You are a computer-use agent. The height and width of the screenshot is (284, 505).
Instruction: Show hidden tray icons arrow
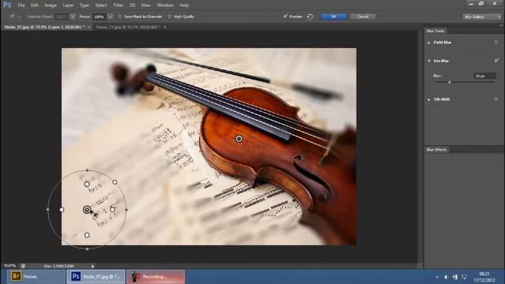click(x=437, y=277)
